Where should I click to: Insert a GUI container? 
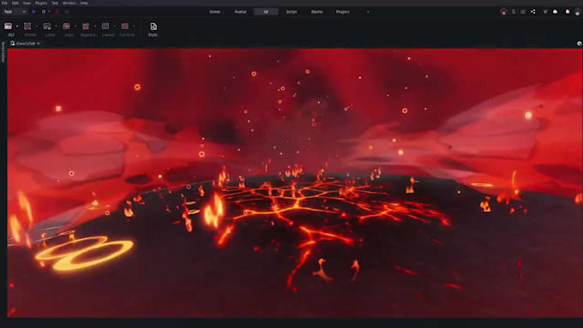point(9,27)
